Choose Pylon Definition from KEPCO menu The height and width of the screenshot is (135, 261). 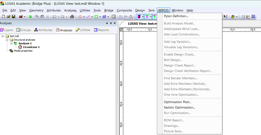coord(176,16)
